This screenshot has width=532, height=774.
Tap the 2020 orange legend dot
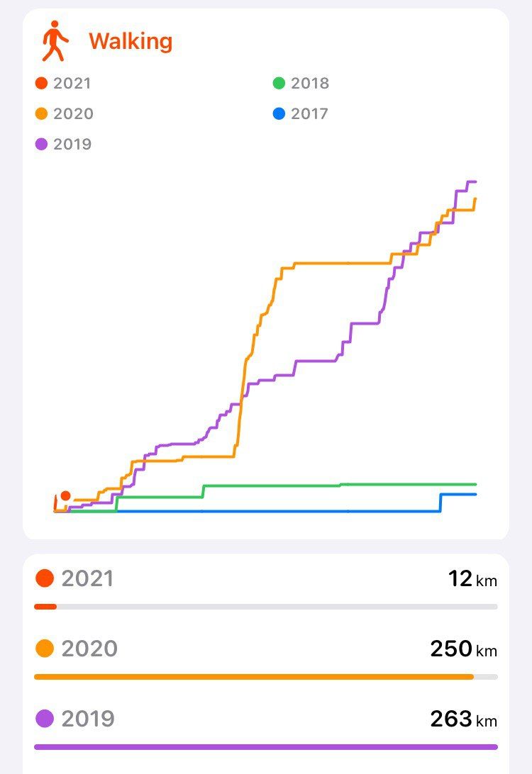[41, 113]
